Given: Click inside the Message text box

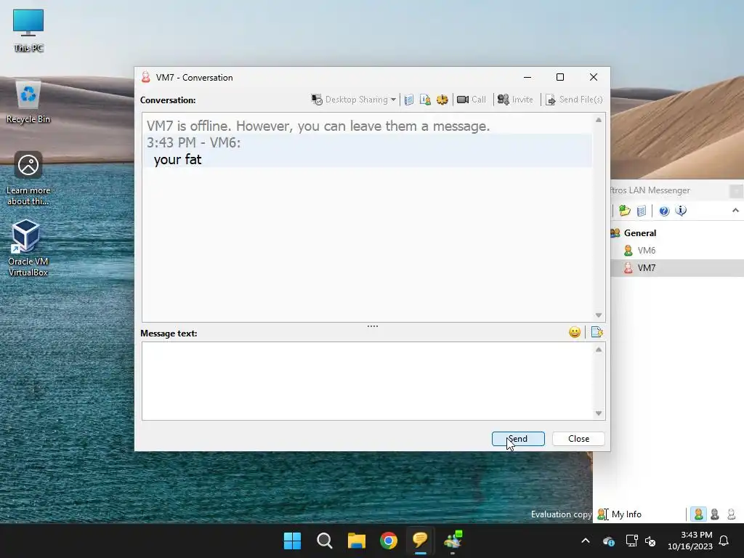Looking at the screenshot, I should (368, 381).
